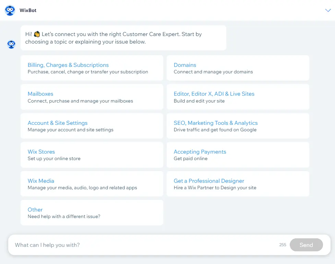Click the waving hand emoji in greeting

37,34
